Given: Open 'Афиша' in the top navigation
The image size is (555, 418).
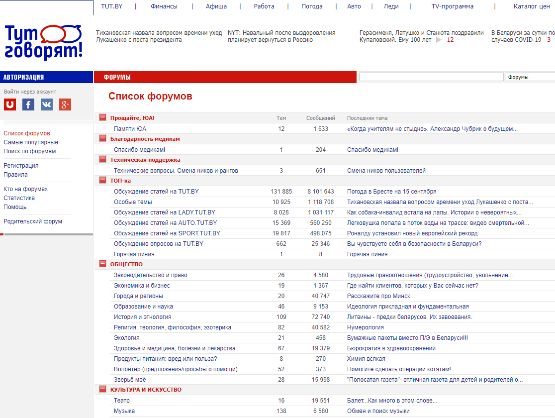Looking at the screenshot, I should point(216,6).
